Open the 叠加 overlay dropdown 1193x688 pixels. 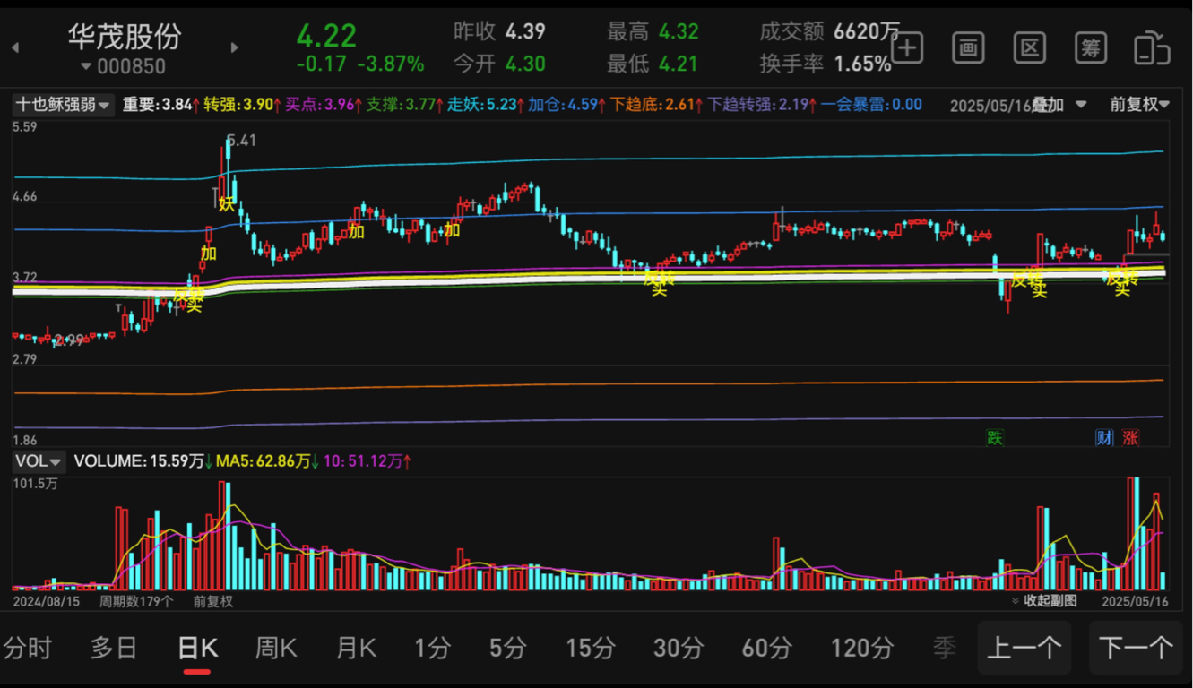coord(1059,105)
